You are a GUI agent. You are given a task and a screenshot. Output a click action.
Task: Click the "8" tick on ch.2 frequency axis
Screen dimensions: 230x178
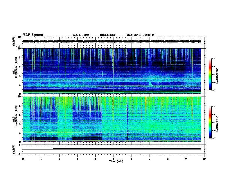tap(20, 106)
